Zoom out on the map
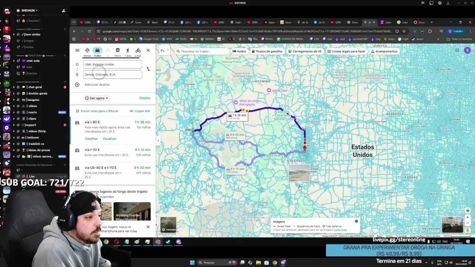 tap(468, 224)
